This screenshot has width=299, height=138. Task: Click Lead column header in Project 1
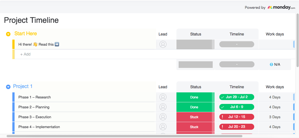coord(163,87)
